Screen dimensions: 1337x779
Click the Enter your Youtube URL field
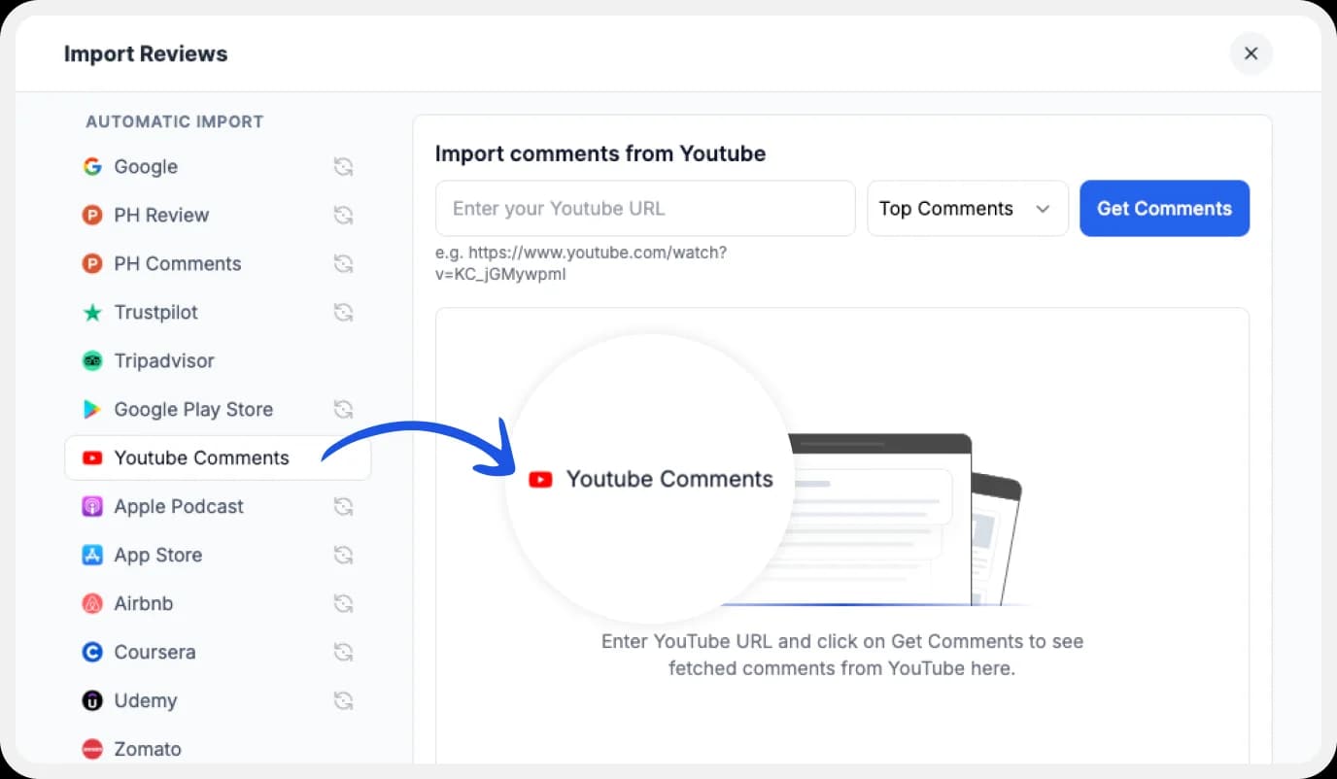tap(644, 208)
